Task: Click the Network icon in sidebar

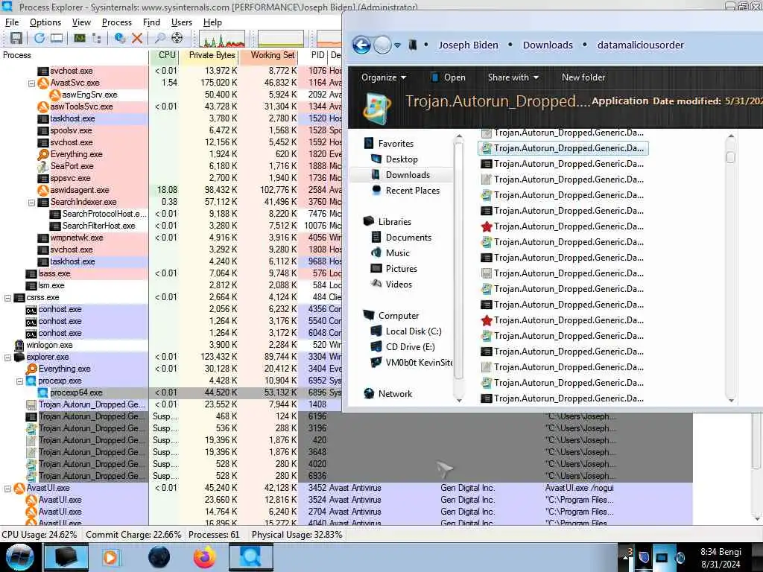Action: (x=369, y=394)
